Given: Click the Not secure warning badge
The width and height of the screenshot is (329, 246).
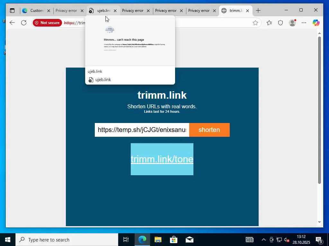Looking at the screenshot, I should tap(47, 23).
